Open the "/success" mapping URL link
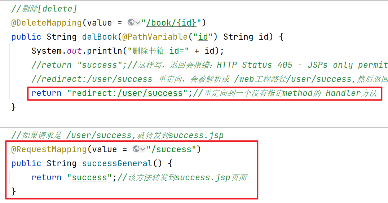 tap(171, 149)
